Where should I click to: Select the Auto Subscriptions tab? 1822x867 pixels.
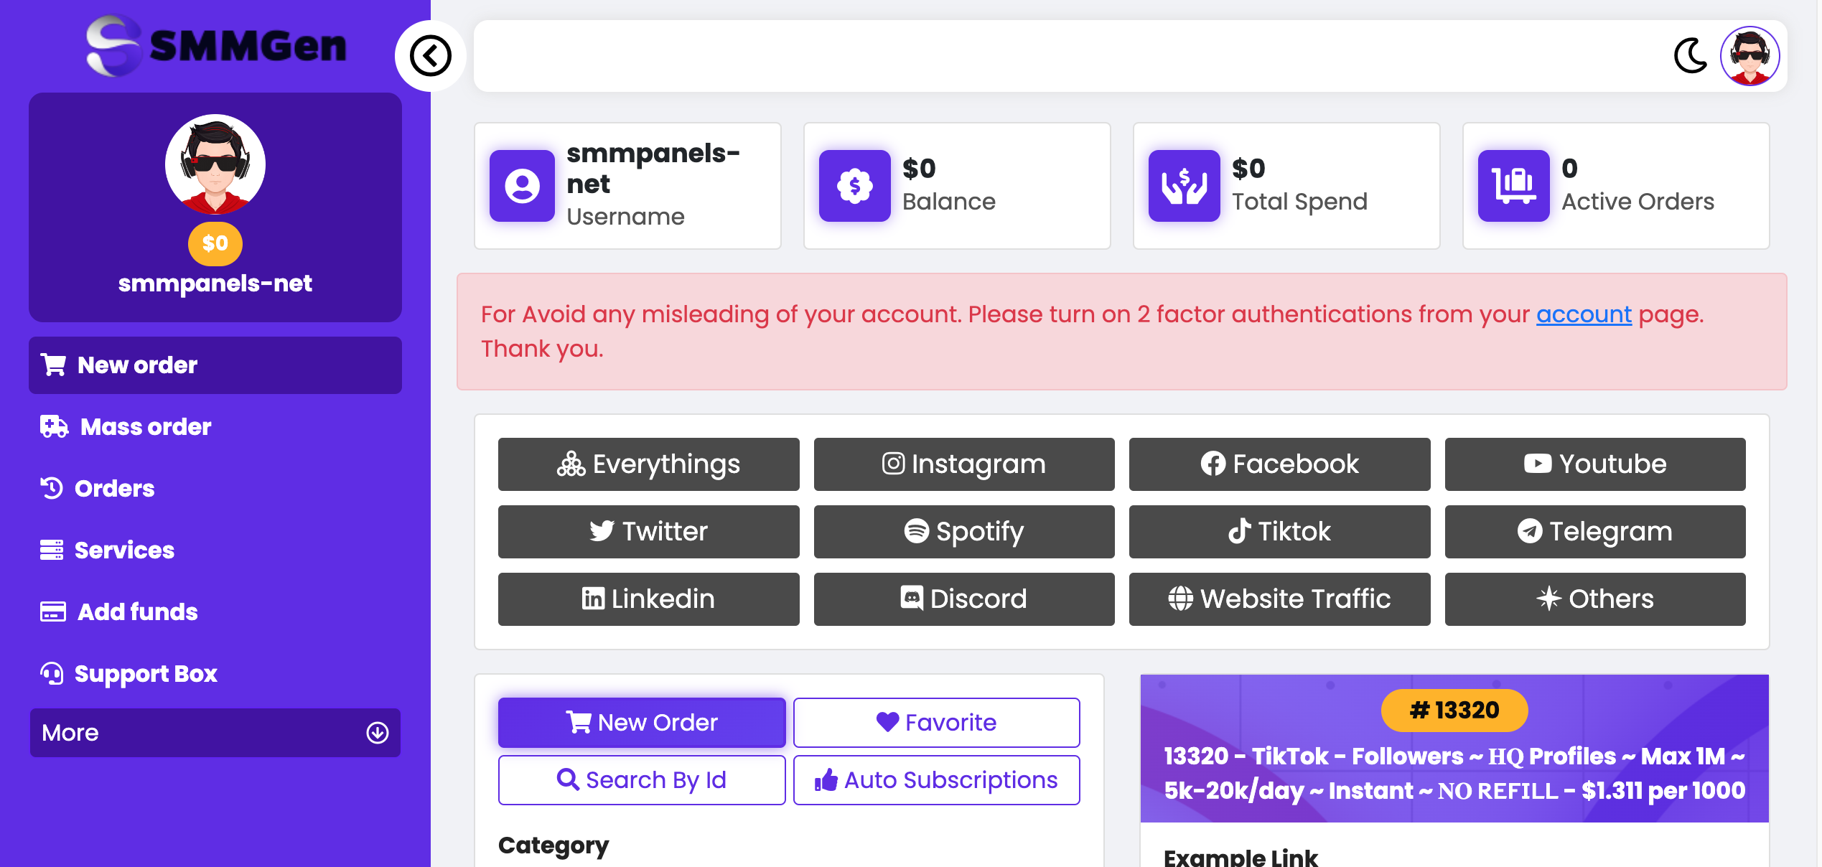(936, 779)
